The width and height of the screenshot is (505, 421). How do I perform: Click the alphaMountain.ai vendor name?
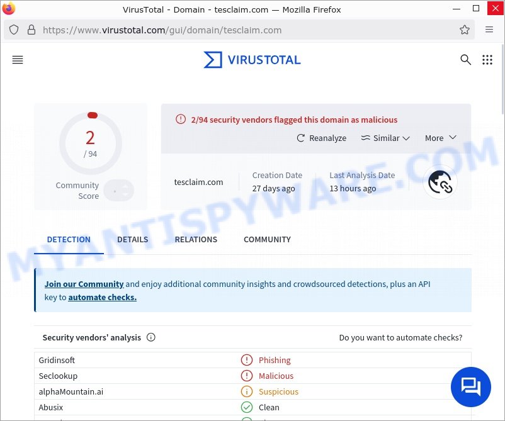[x=71, y=391]
